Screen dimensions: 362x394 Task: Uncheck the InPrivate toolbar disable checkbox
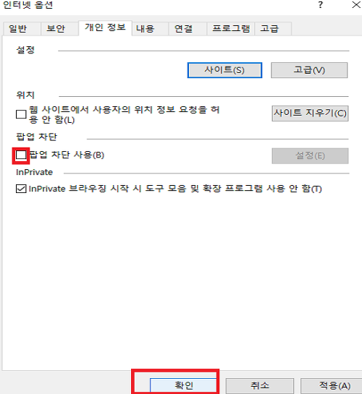(21, 189)
